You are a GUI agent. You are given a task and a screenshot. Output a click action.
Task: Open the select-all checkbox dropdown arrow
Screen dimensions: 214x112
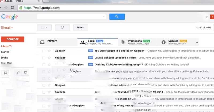[x=47, y=27]
